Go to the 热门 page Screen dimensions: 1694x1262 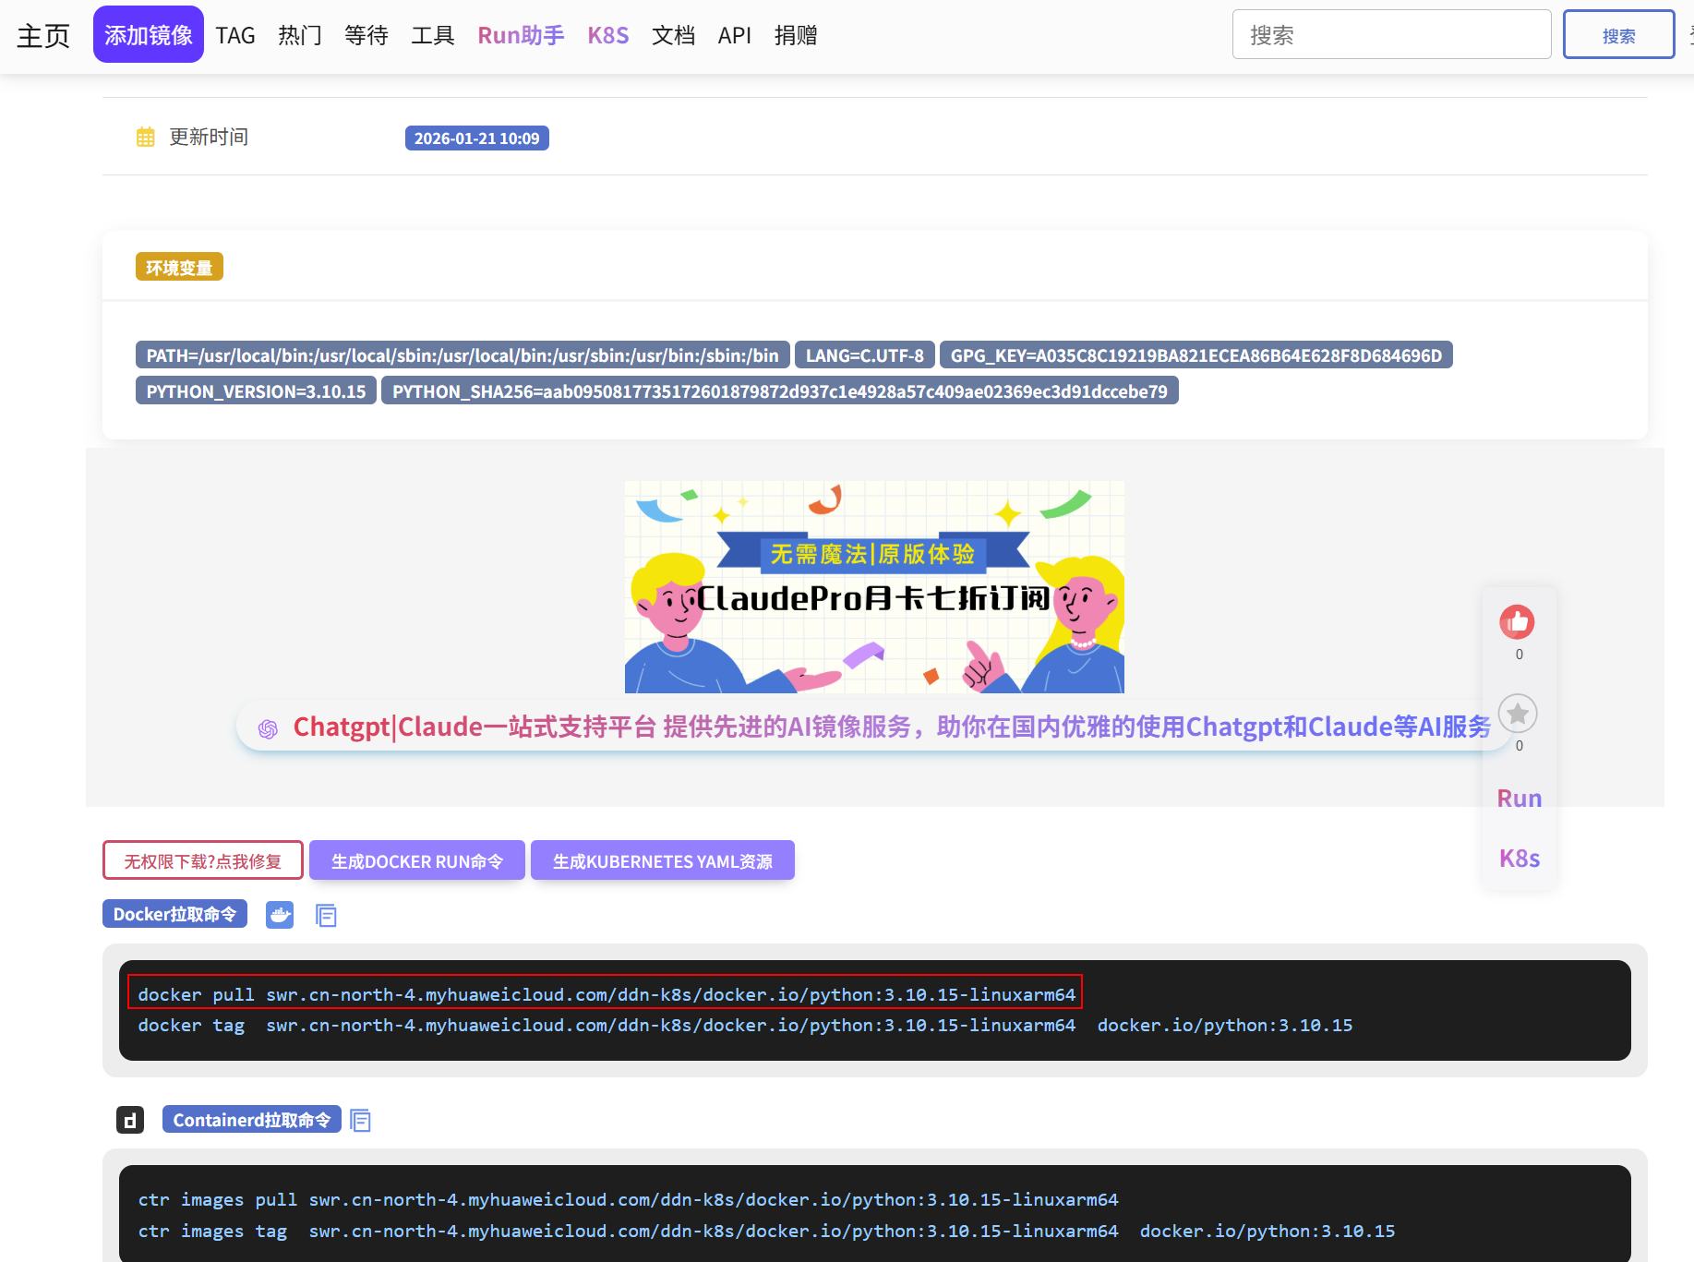click(300, 36)
